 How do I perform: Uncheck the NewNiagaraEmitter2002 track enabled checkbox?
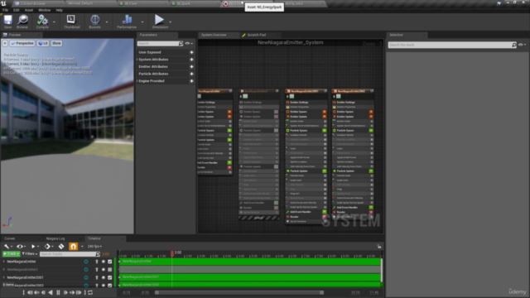[110, 285]
